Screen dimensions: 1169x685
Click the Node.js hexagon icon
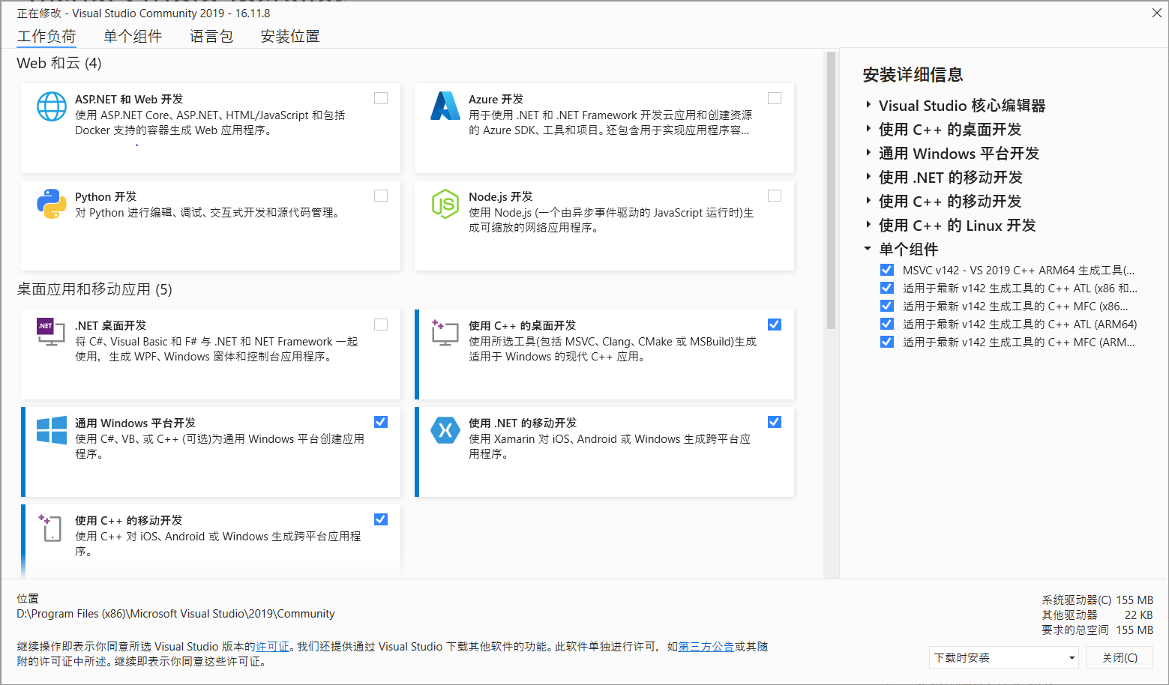(x=445, y=204)
